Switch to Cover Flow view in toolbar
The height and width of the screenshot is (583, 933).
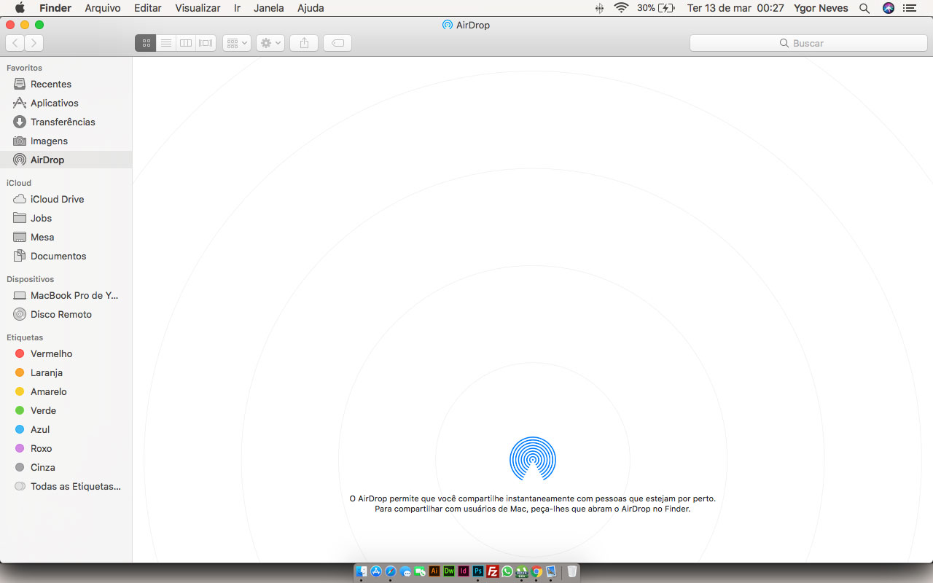tap(206, 43)
